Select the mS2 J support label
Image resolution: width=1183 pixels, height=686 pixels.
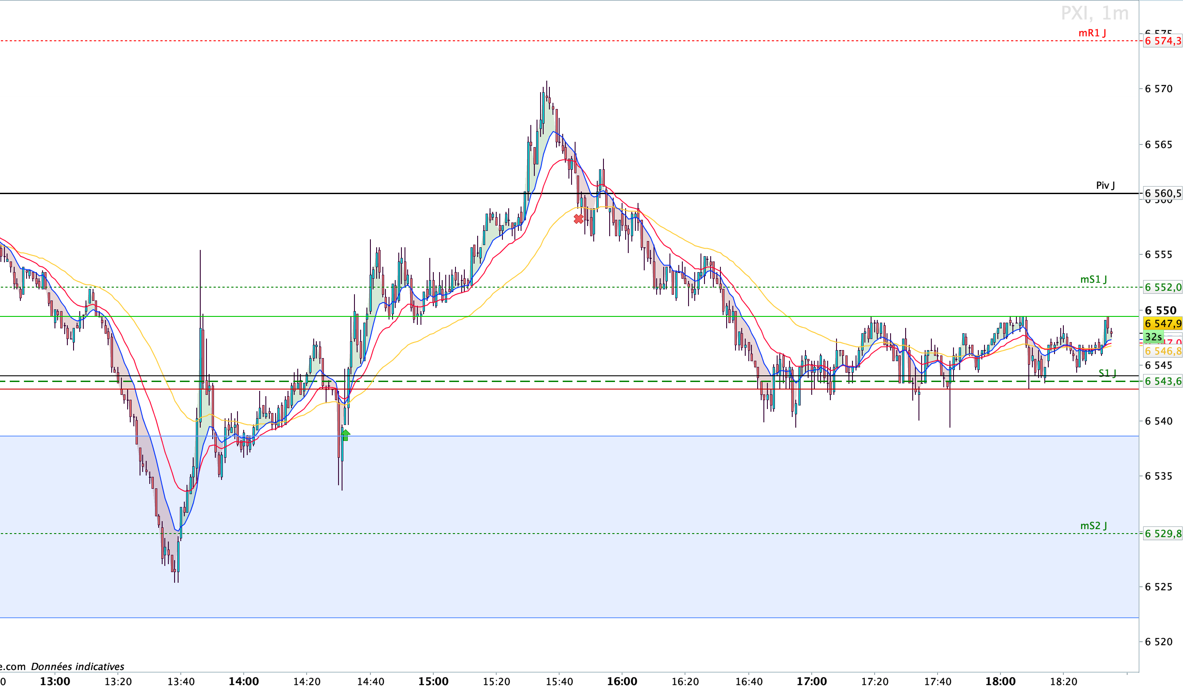[x=1093, y=526]
